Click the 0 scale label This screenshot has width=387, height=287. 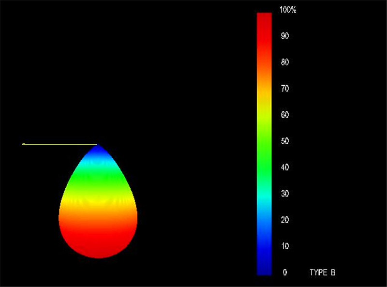pos(285,272)
